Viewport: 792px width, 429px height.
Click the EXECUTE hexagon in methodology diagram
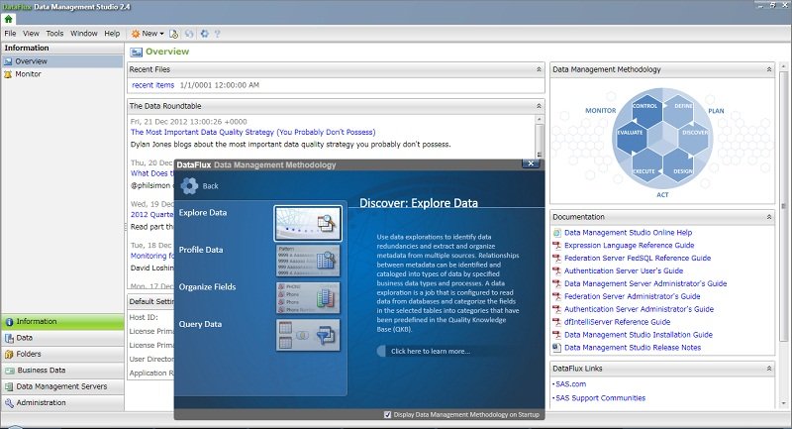pyautogui.click(x=646, y=165)
